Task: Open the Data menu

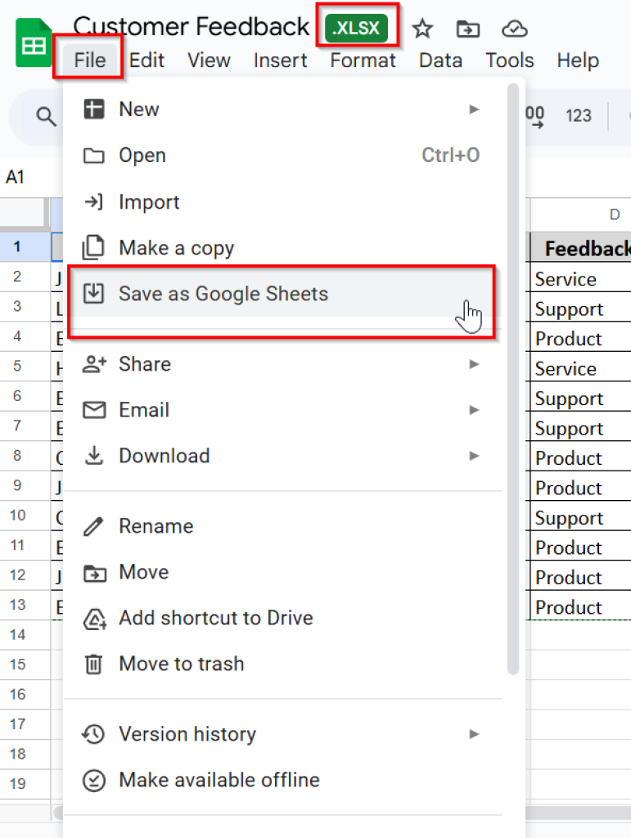Action: pos(440,60)
